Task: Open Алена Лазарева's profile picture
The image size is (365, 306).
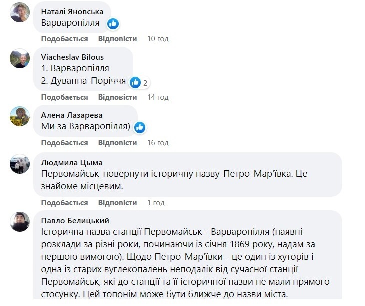Action: pos(20,116)
